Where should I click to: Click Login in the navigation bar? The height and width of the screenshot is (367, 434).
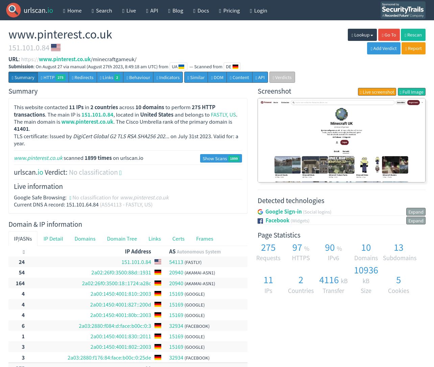[259, 10]
